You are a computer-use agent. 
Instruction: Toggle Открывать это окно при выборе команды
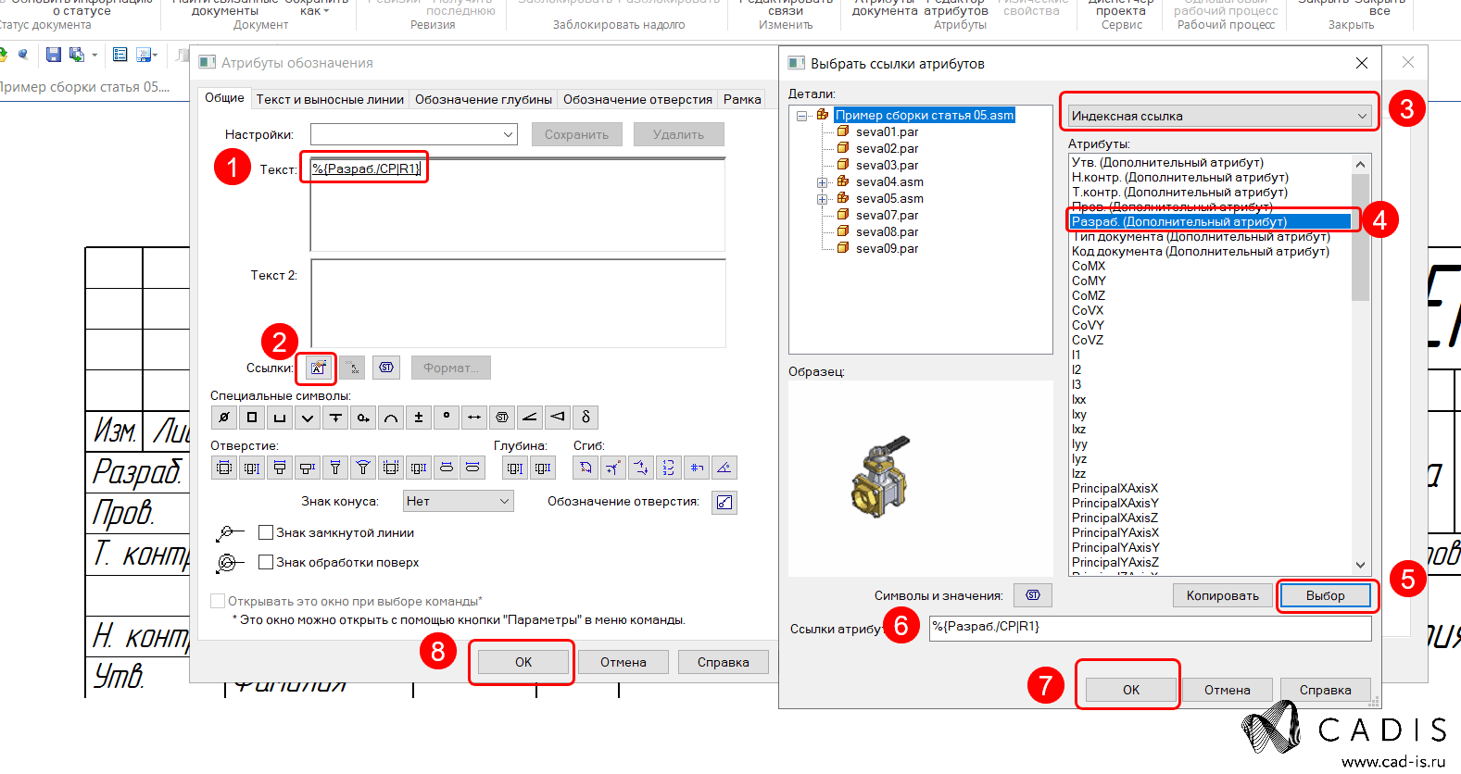tap(218, 601)
